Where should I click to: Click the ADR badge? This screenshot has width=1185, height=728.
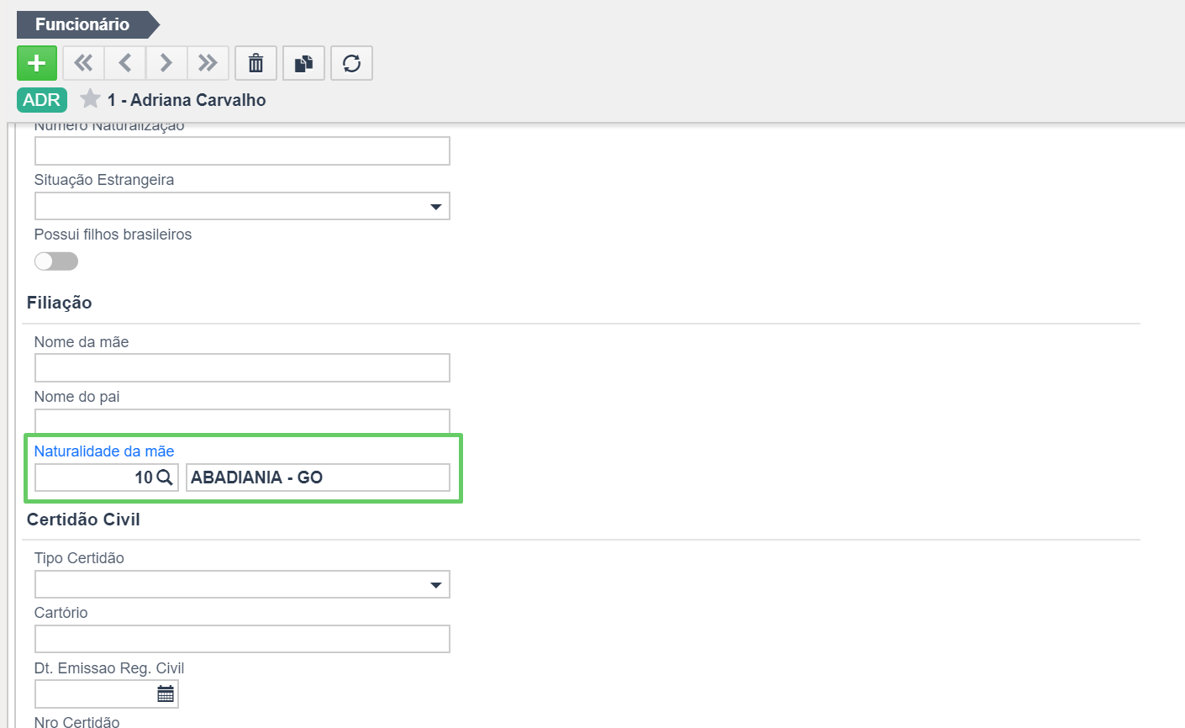[x=42, y=100]
